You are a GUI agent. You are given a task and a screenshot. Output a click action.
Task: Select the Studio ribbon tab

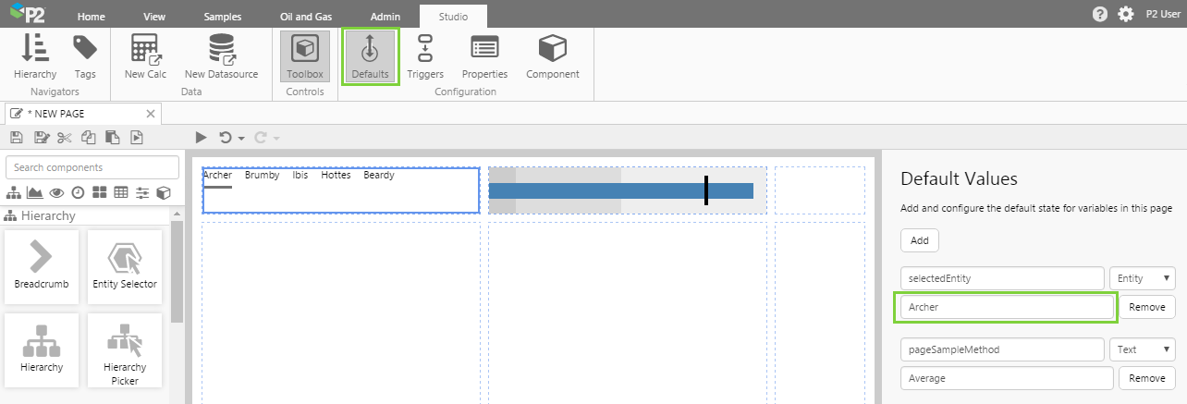point(453,17)
